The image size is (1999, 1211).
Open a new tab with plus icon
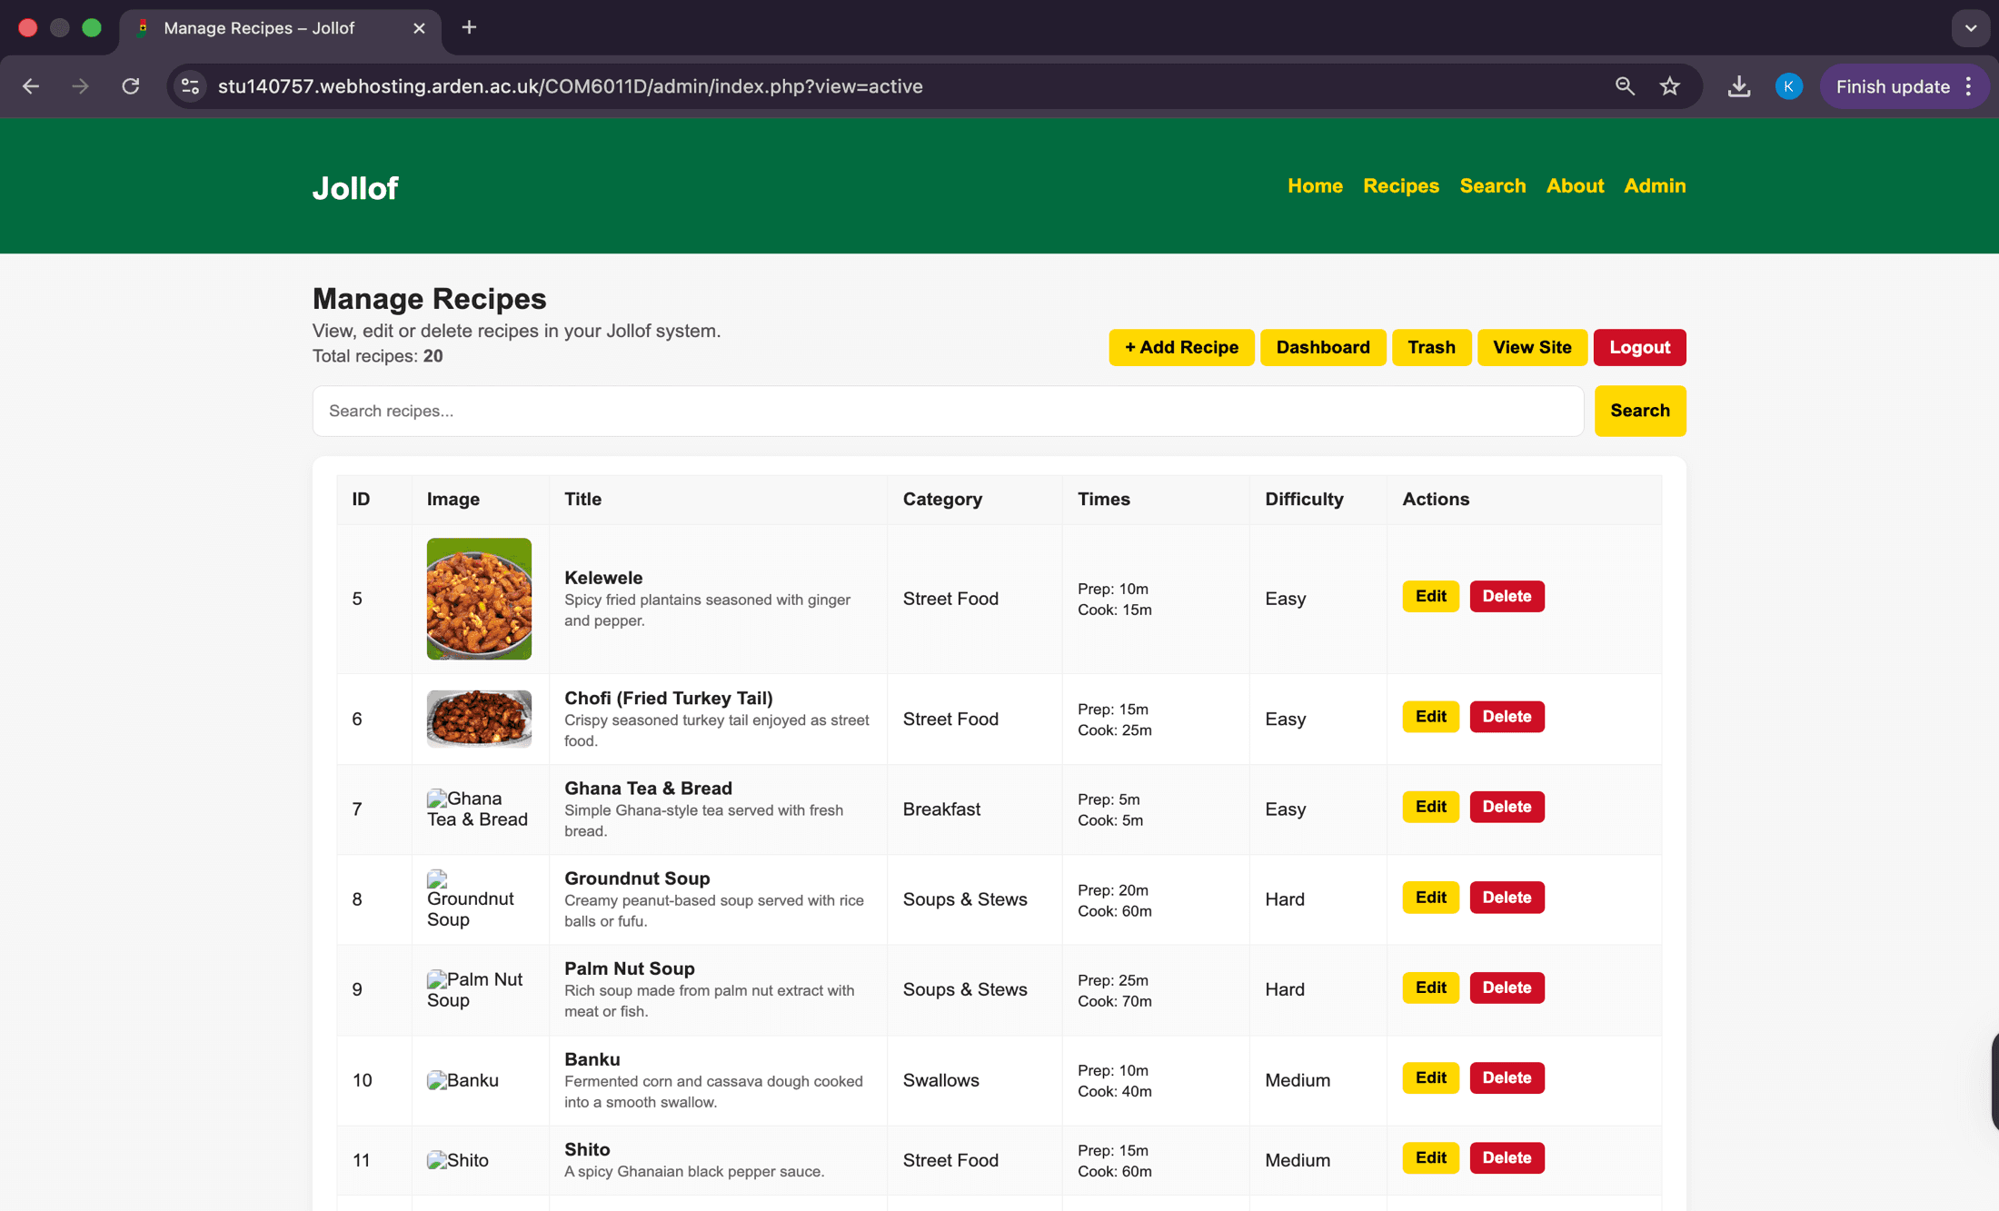tap(469, 27)
